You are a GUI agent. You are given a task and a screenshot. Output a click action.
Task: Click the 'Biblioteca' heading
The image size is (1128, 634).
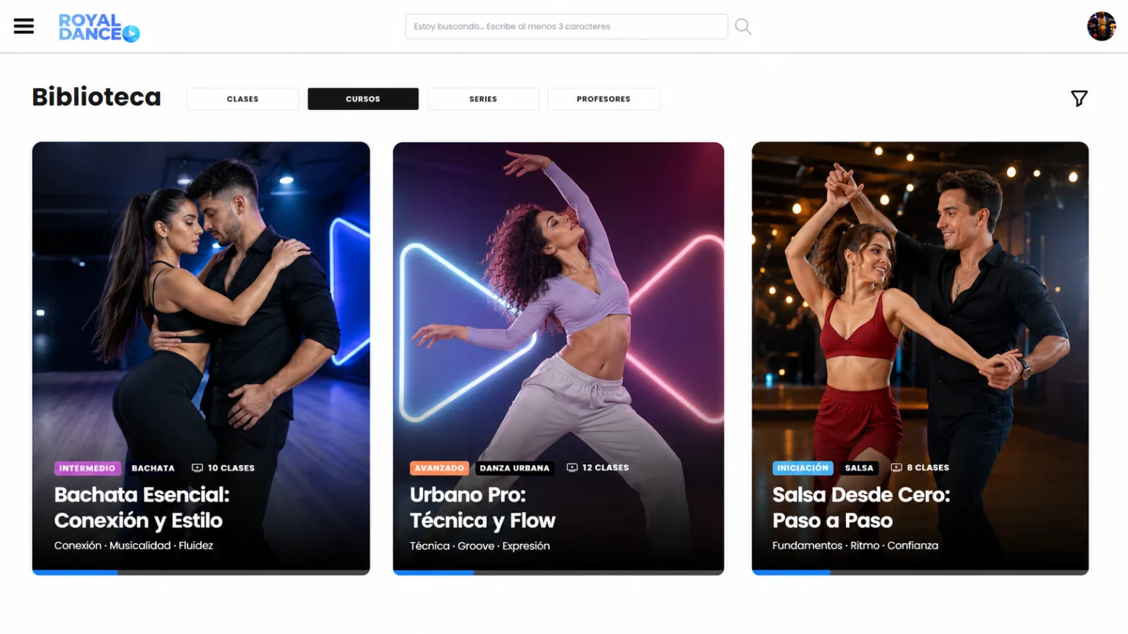point(97,97)
